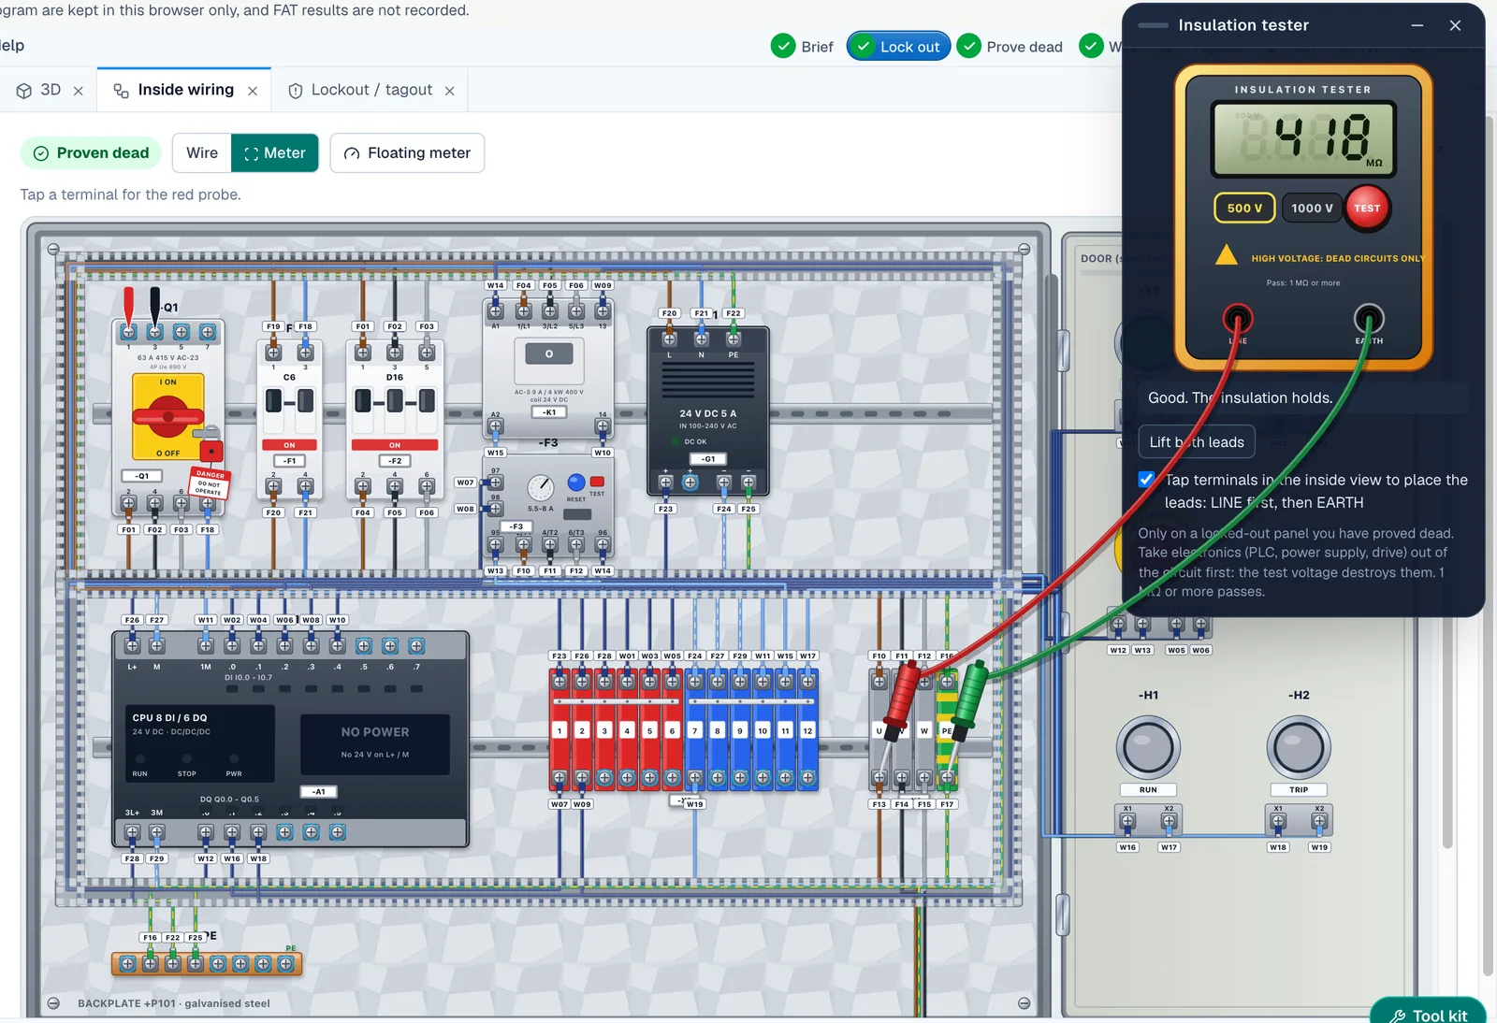
Task: Toggle the tap terminals to place leads checkbox
Action: (1146, 480)
